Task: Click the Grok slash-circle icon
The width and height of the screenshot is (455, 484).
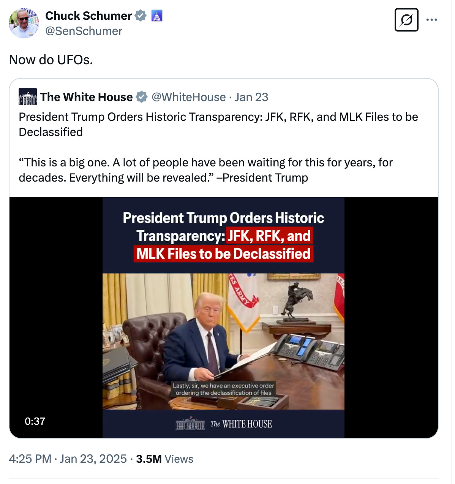Action: (x=406, y=20)
